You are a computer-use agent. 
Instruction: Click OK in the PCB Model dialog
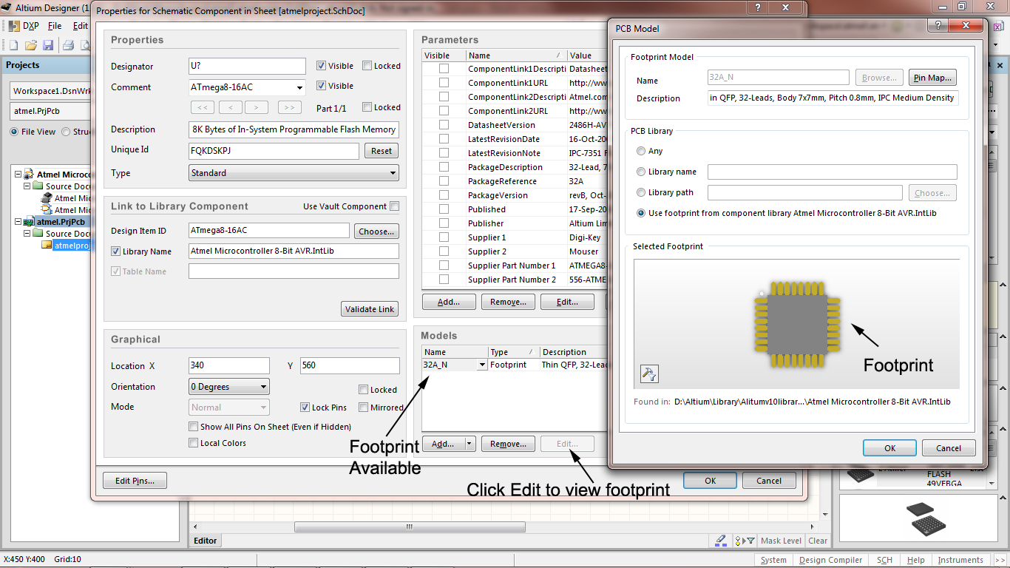tap(889, 447)
